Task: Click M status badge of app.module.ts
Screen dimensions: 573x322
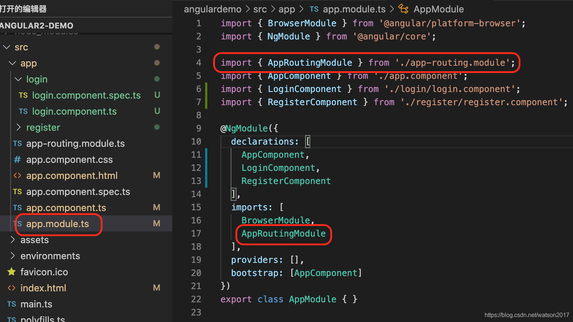Action: [x=157, y=223]
